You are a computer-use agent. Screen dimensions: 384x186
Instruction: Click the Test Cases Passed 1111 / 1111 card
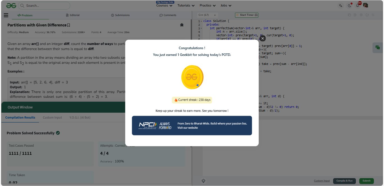[50, 154]
